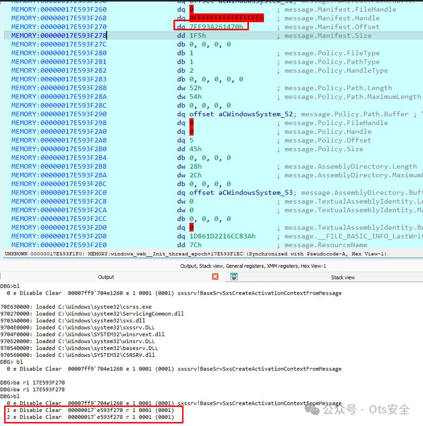
Task: Click command line ba r1 17E593F278
Action: point(33,389)
